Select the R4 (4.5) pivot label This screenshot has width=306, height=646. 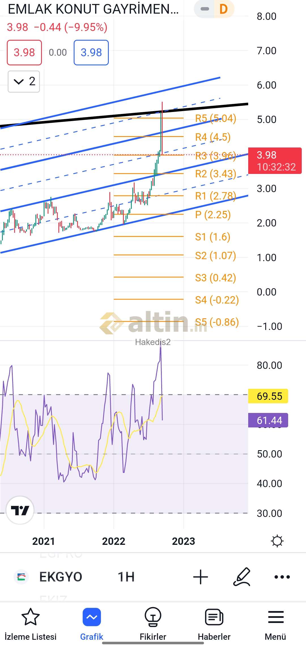(x=213, y=137)
